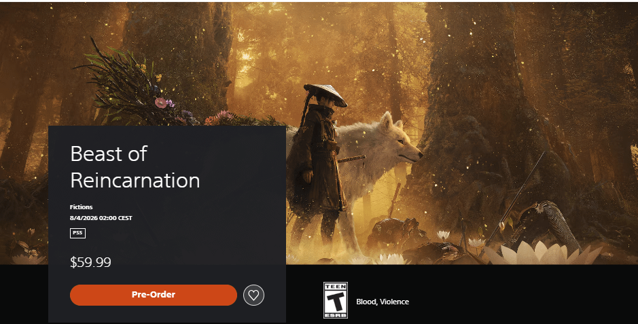This screenshot has height=324, width=638.
Task: Click the sheathed katana at the warrior's waist
Action: click(351, 159)
